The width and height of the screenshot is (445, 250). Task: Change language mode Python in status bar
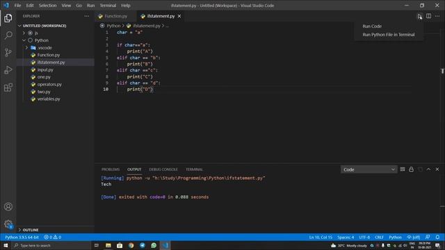pos(396,237)
